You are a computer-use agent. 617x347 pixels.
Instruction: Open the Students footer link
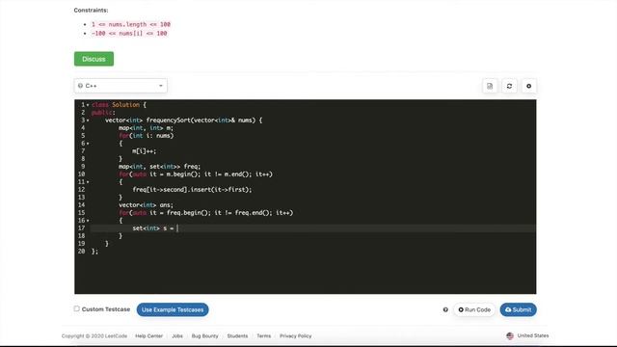tap(237, 336)
